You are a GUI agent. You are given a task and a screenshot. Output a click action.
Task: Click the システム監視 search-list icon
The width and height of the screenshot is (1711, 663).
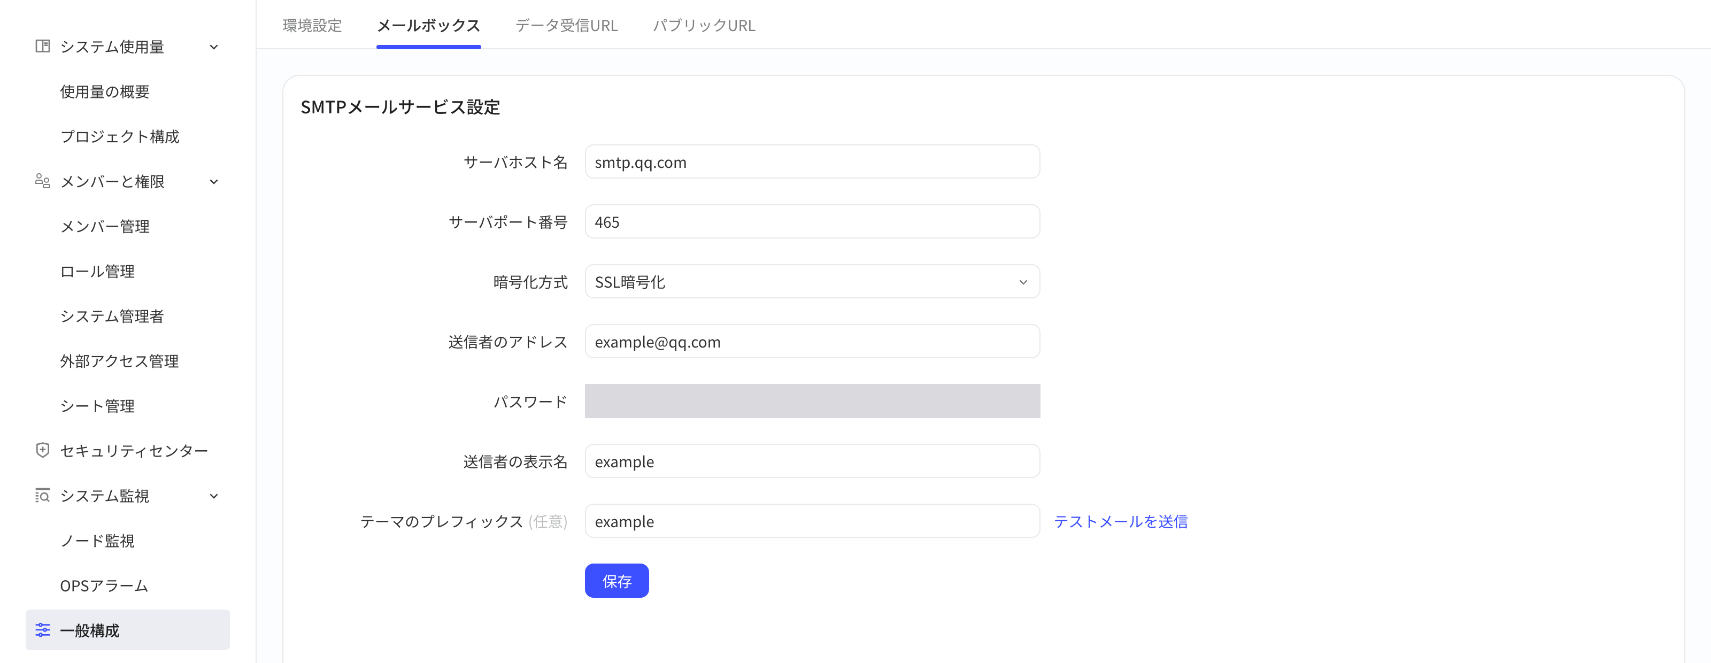[43, 496]
